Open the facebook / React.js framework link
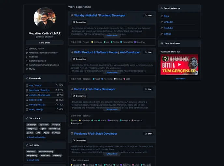The width and height of the screenshot is (224, 166). [39, 90]
